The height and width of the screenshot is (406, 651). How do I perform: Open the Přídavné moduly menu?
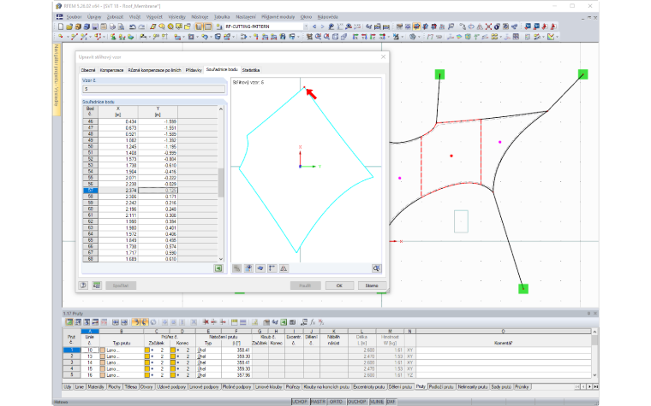tap(278, 17)
